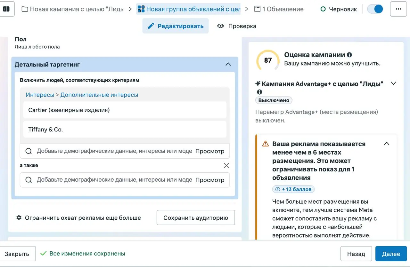Collapse the Детальный таргетинг section
The height and width of the screenshot is (267, 410).
coord(228,64)
